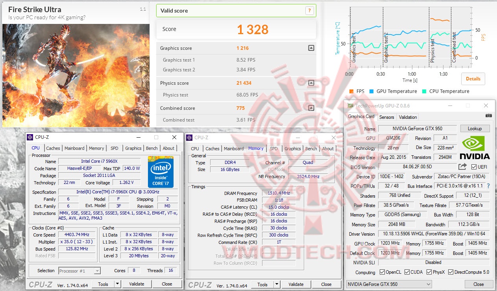The width and height of the screenshot is (497, 291).
Task: Open the Caches tab in left CPU-Z window
Action: (x=53, y=148)
